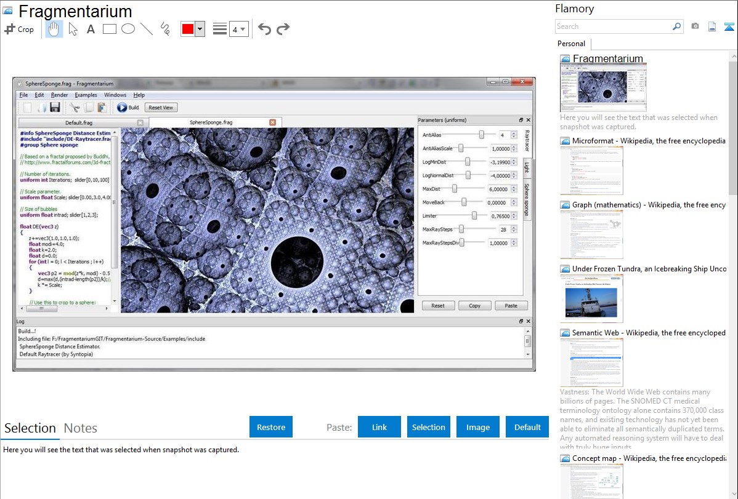The width and height of the screenshot is (738, 499).
Task: Click the camera capture icon
Action: [x=695, y=26]
